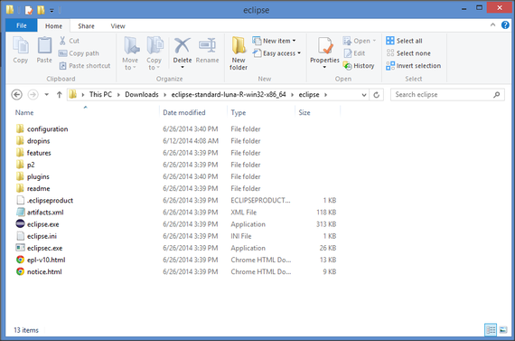
Task: Open the address bar history dropdown
Action: tap(364, 95)
